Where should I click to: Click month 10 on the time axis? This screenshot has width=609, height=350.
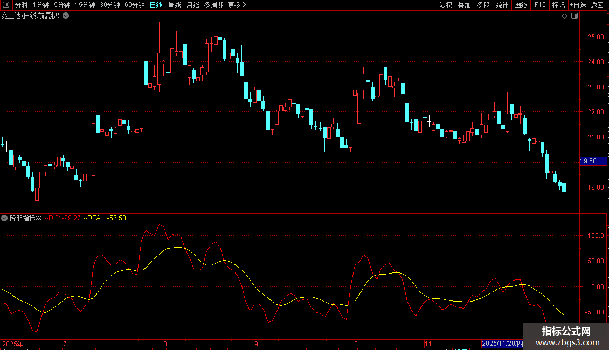[354, 344]
